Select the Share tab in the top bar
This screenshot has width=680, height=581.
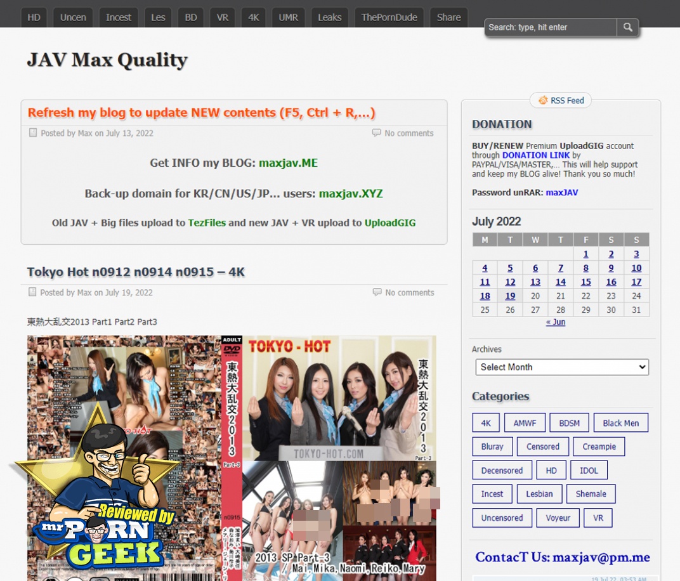(x=448, y=18)
